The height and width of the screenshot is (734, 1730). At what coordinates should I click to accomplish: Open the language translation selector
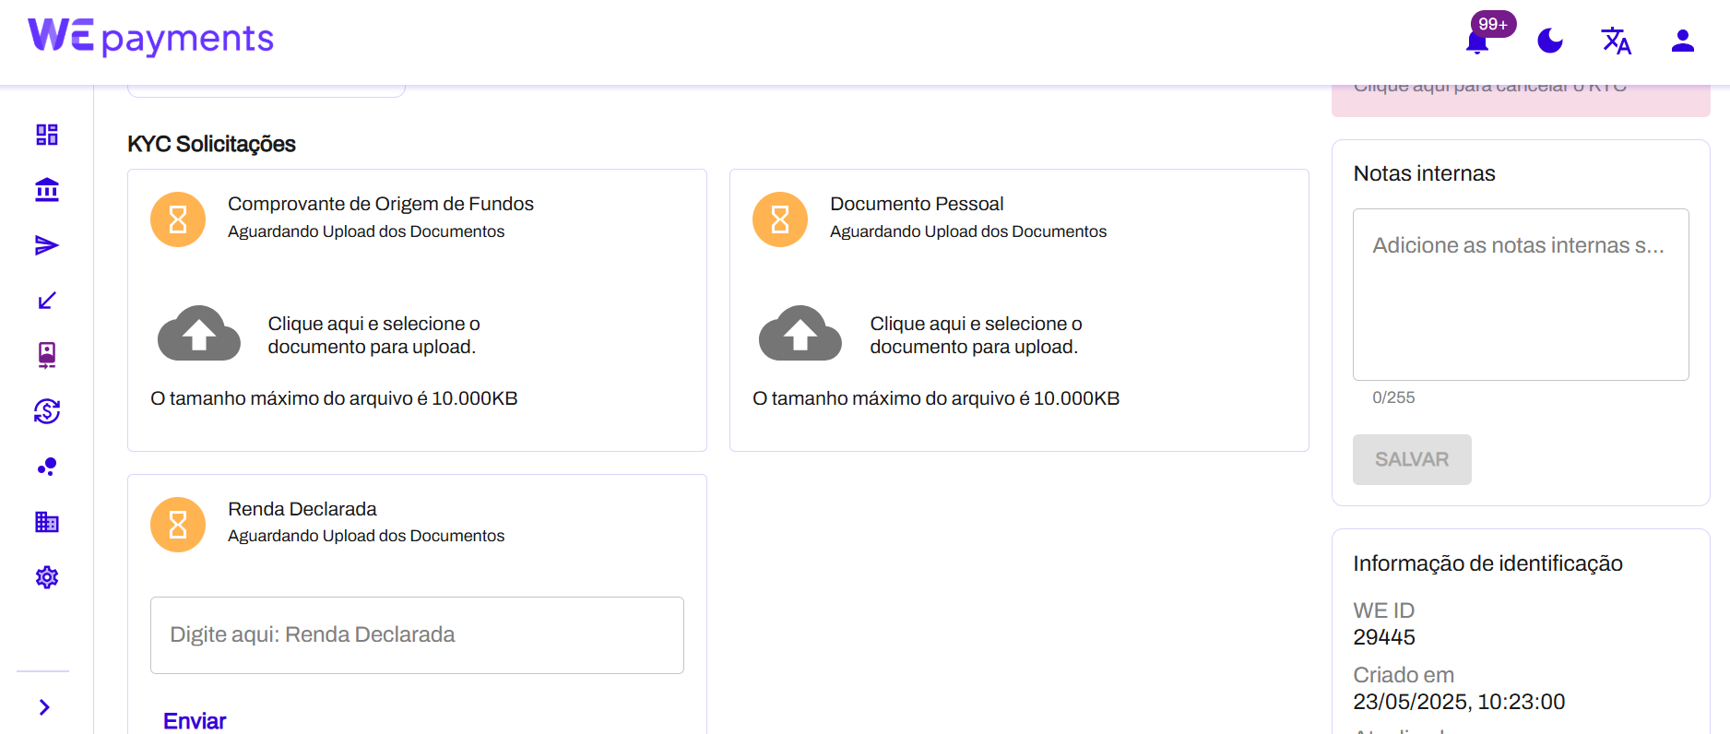click(1616, 41)
